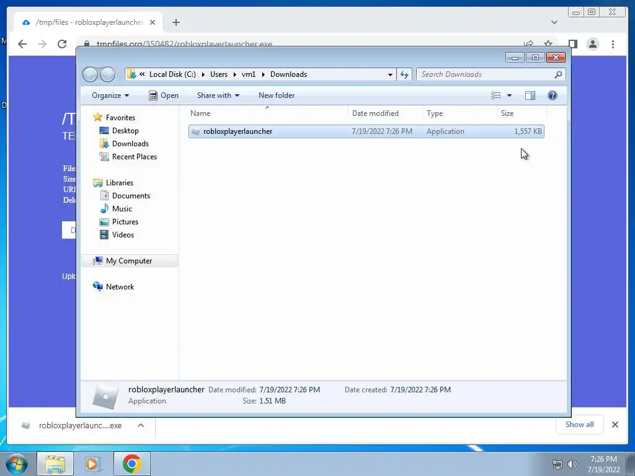Close the Chrome downloads bar
The width and height of the screenshot is (635, 476).
click(x=615, y=425)
